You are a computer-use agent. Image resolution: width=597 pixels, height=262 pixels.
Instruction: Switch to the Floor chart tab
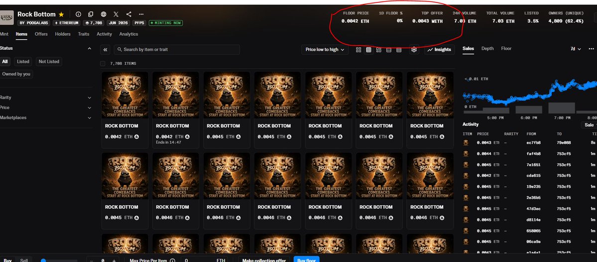506,49
